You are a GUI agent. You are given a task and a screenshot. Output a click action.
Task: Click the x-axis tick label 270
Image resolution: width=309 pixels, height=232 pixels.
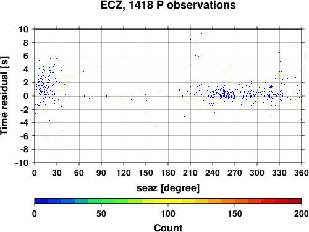tap(235, 173)
